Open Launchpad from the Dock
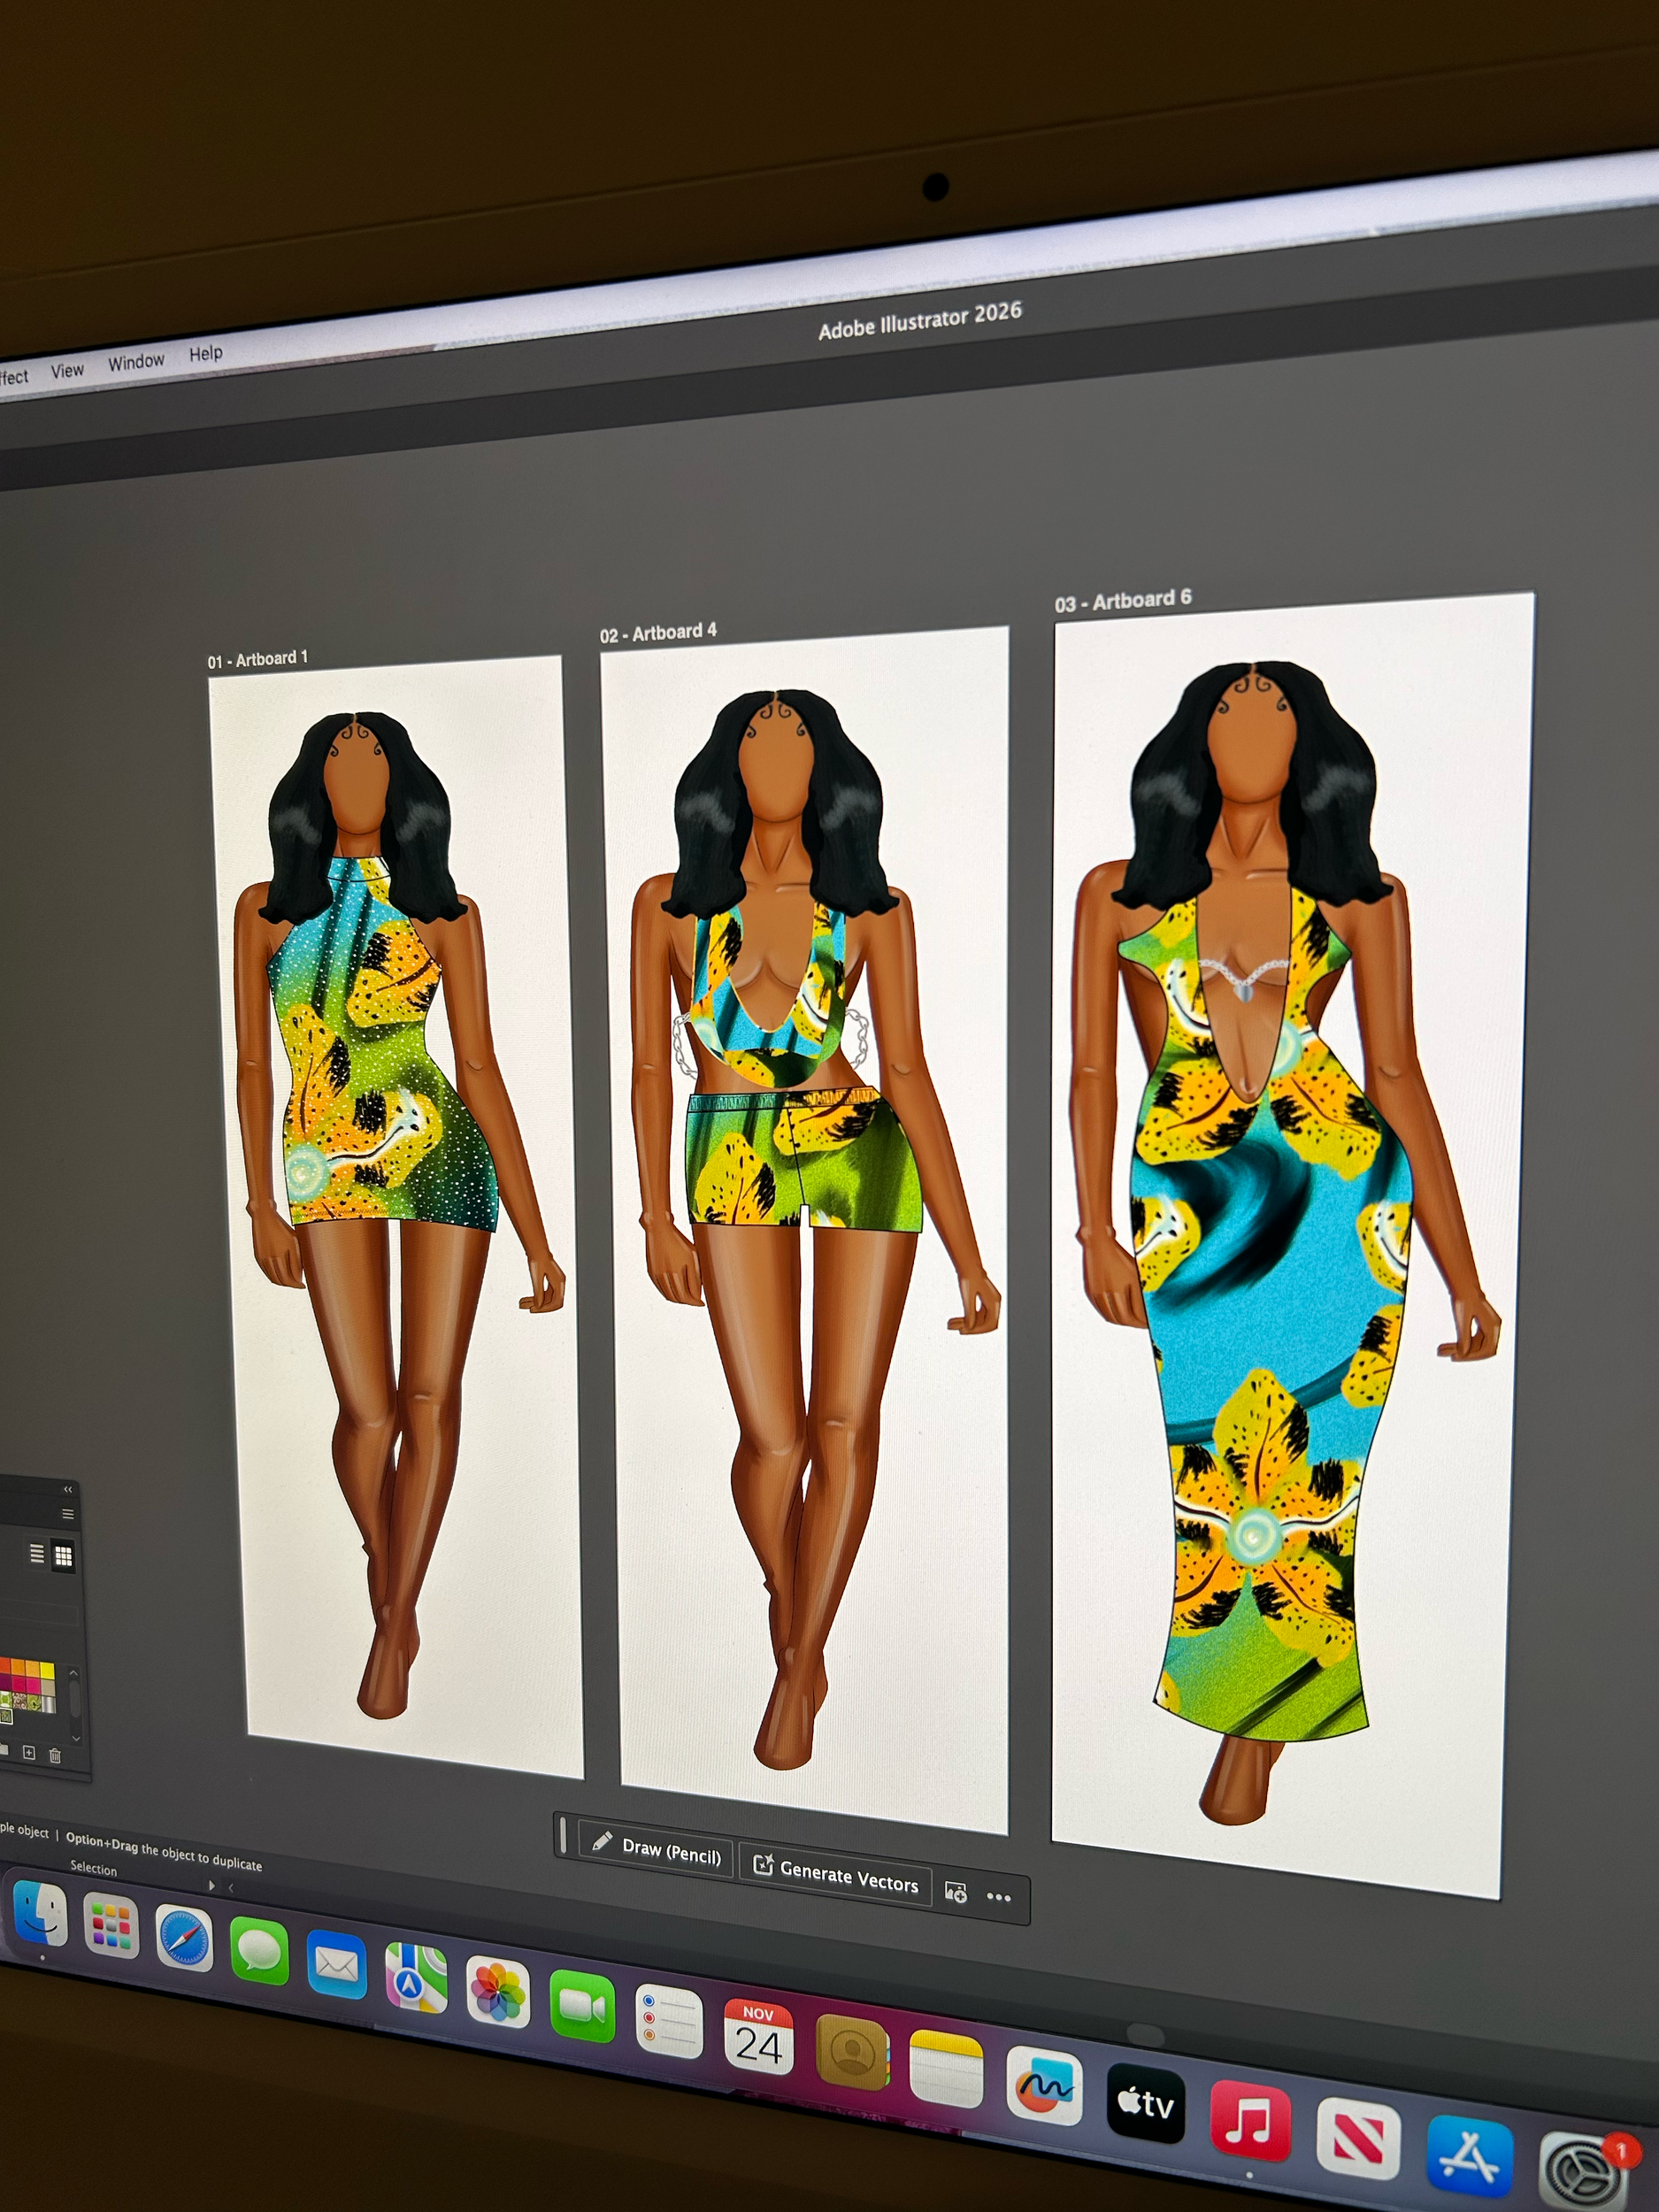Image resolution: width=1659 pixels, height=2212 pixels. 110,1926
